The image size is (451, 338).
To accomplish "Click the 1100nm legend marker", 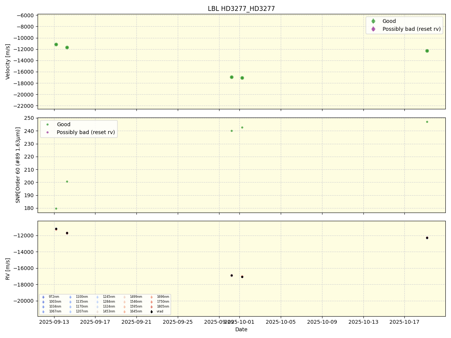I will tap(70, 297).
